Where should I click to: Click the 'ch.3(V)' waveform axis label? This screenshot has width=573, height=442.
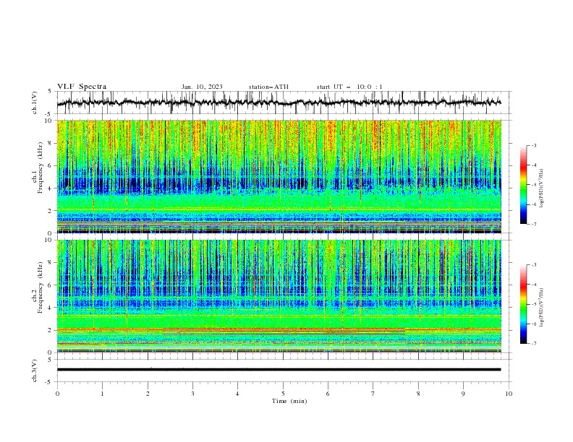tap(35, 370)
